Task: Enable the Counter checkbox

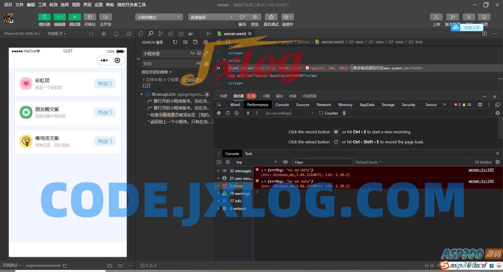Action: click(x=321, y=113)
